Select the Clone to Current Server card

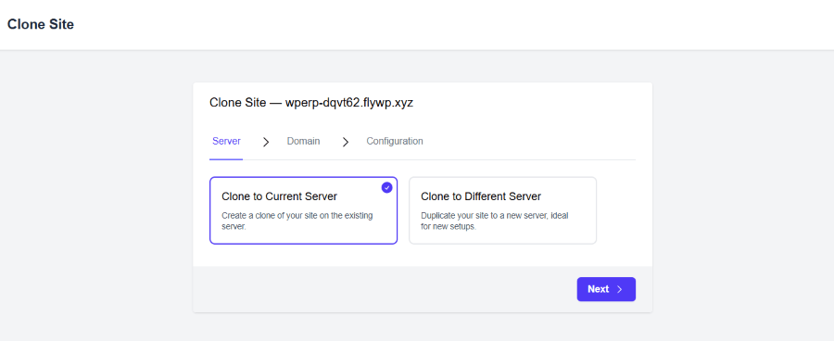(303, 210)
